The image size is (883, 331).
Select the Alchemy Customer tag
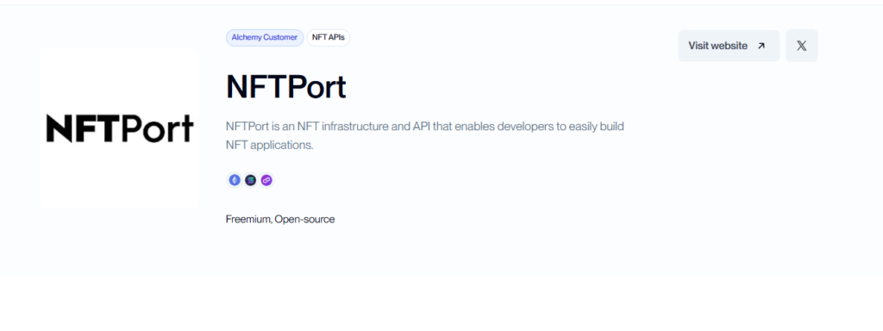point(265,38)
